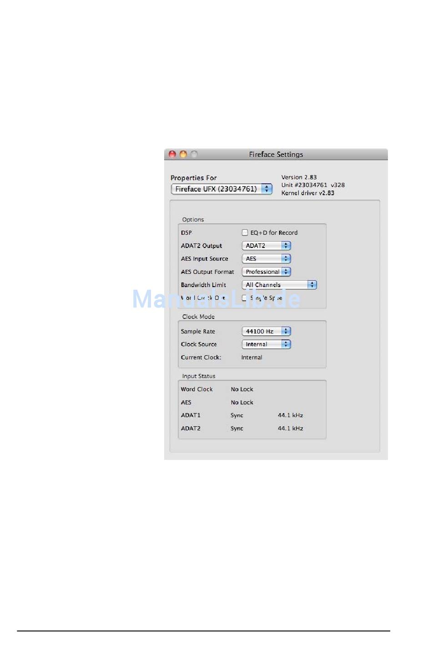Click ADAT1 44.1 kHz value
The height and width of the screenshot is (646, 432).
[x=290, y=415]
